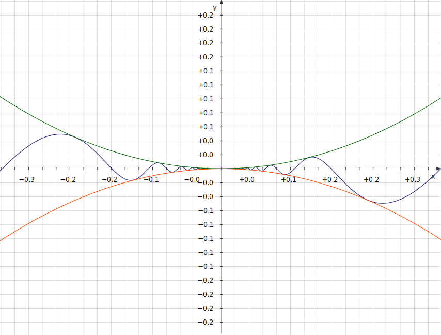Click the orange parabola's left end

2,240
